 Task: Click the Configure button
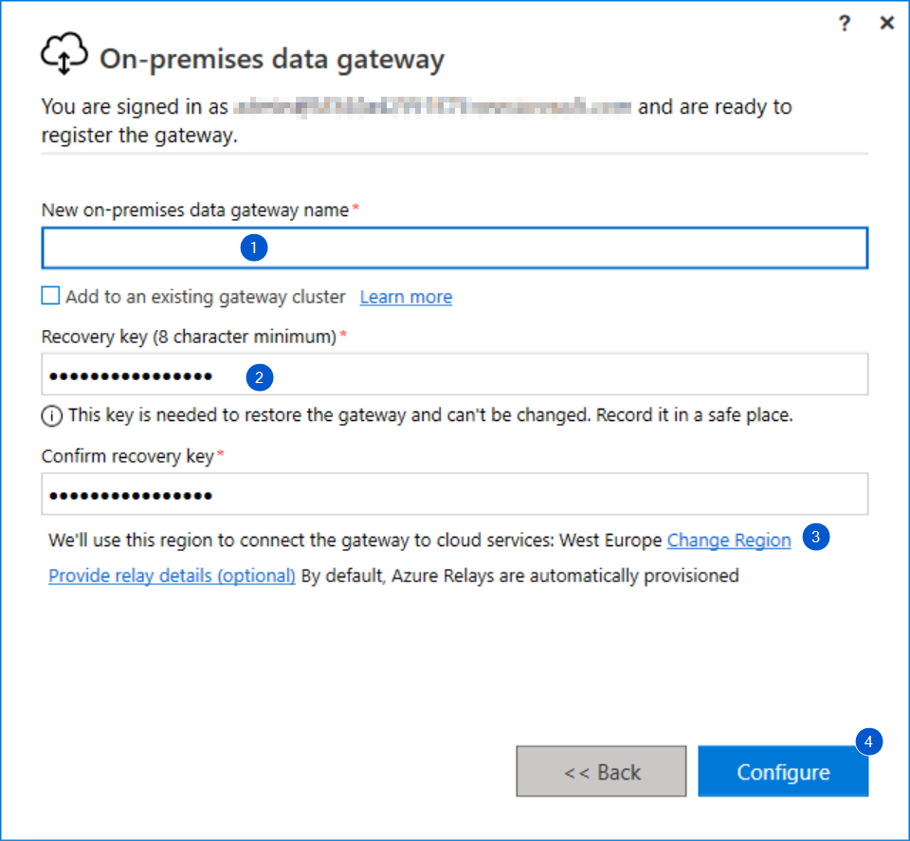[784, 772]
